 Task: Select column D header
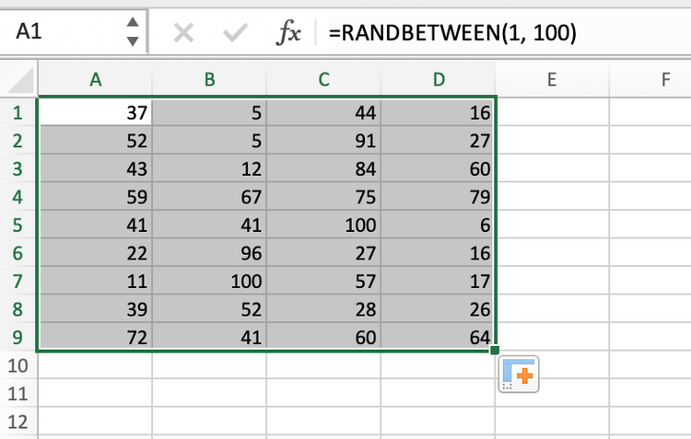coord(438,80)
